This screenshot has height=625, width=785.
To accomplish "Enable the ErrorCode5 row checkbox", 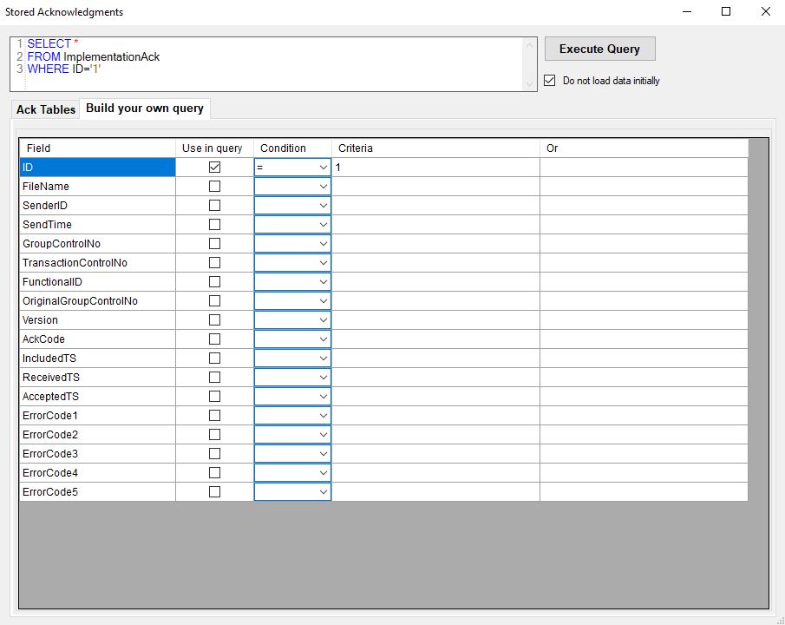I will coord(214,491).
